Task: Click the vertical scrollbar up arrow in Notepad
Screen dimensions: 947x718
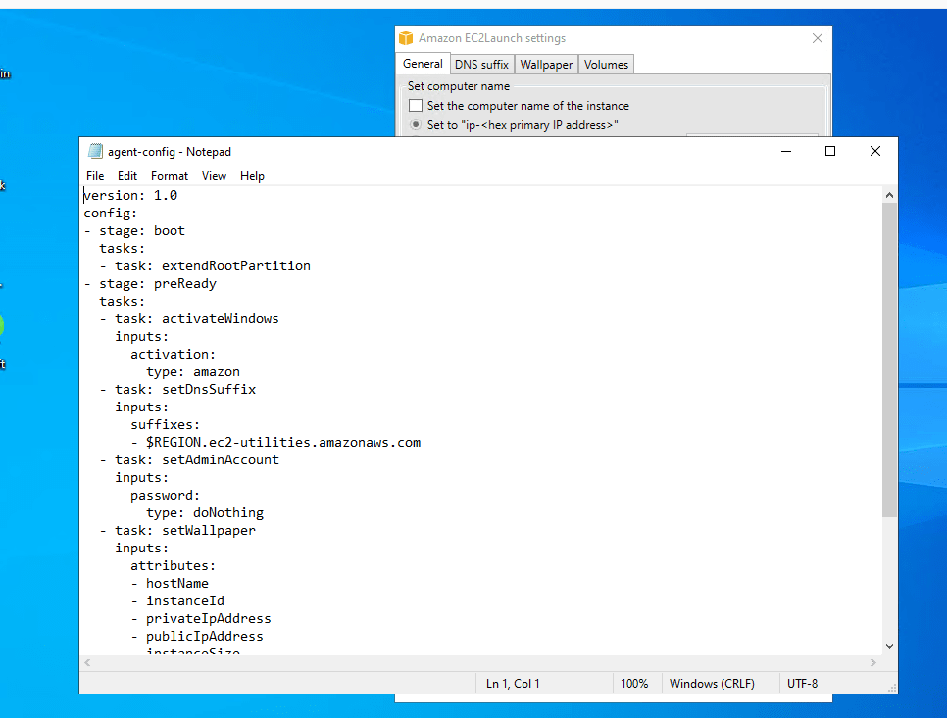Action: tap(889, 195)
